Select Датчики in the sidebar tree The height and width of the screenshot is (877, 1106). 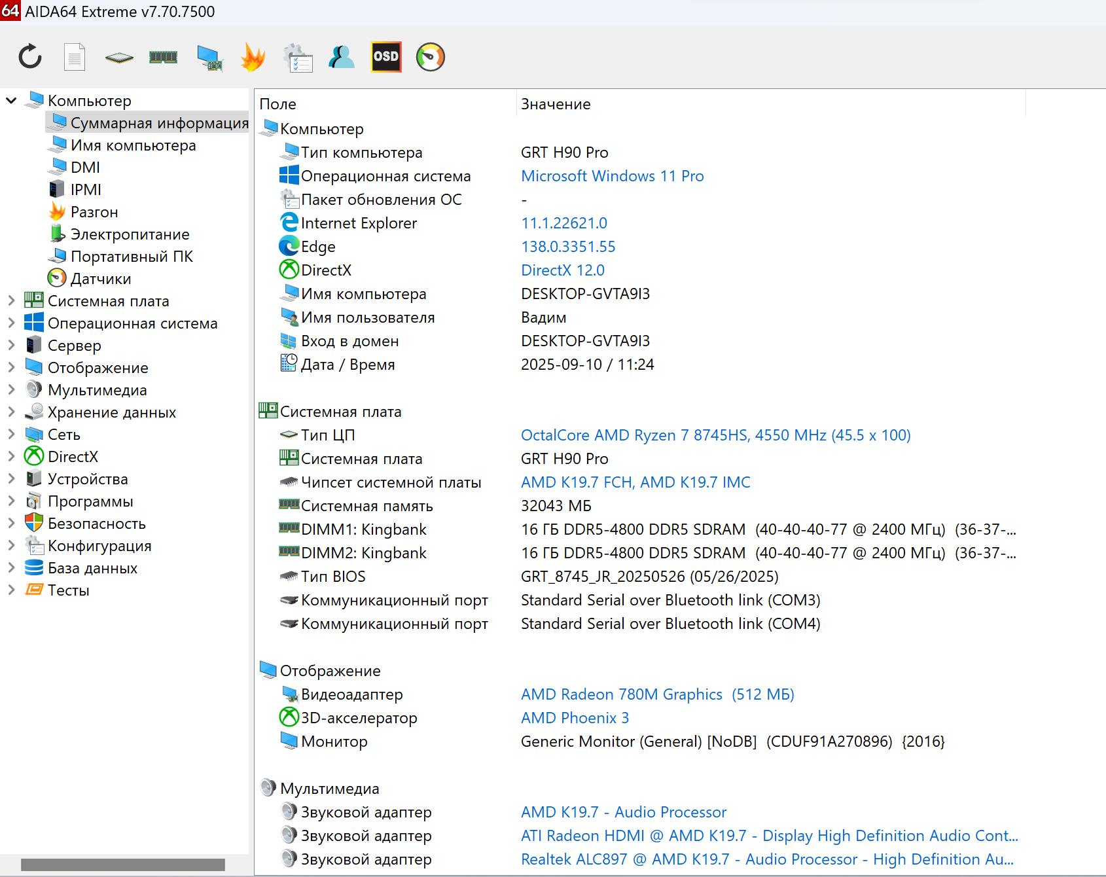tap(100, 279)
